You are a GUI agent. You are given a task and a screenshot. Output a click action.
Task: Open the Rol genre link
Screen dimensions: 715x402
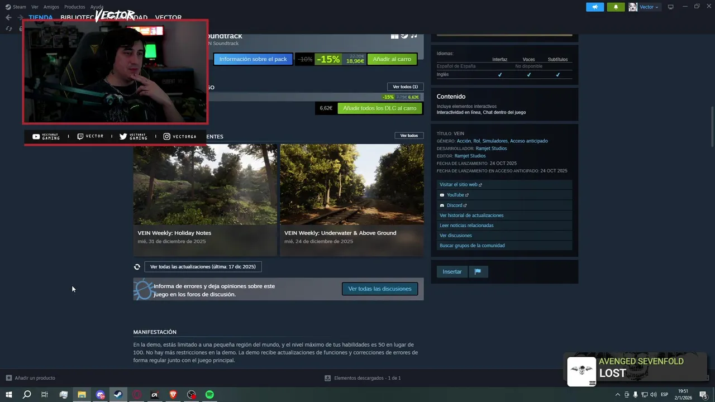point(476,141)
